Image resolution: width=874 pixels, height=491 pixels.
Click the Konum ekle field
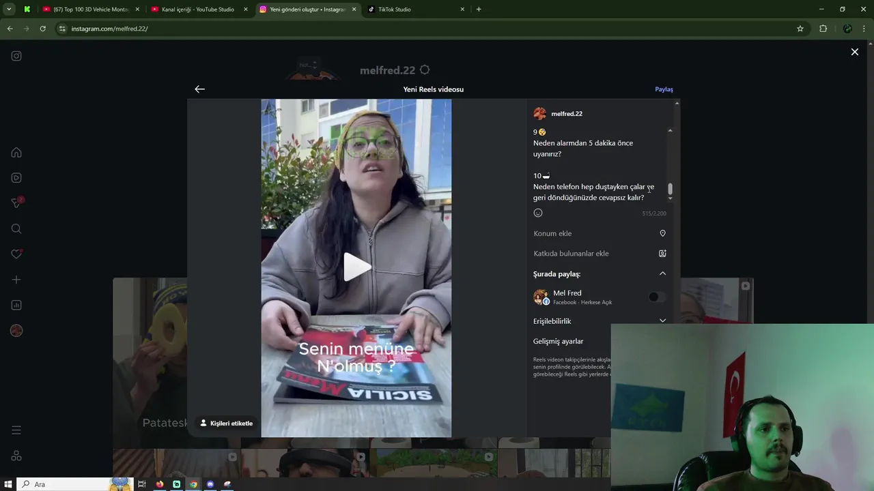[600, 233]
